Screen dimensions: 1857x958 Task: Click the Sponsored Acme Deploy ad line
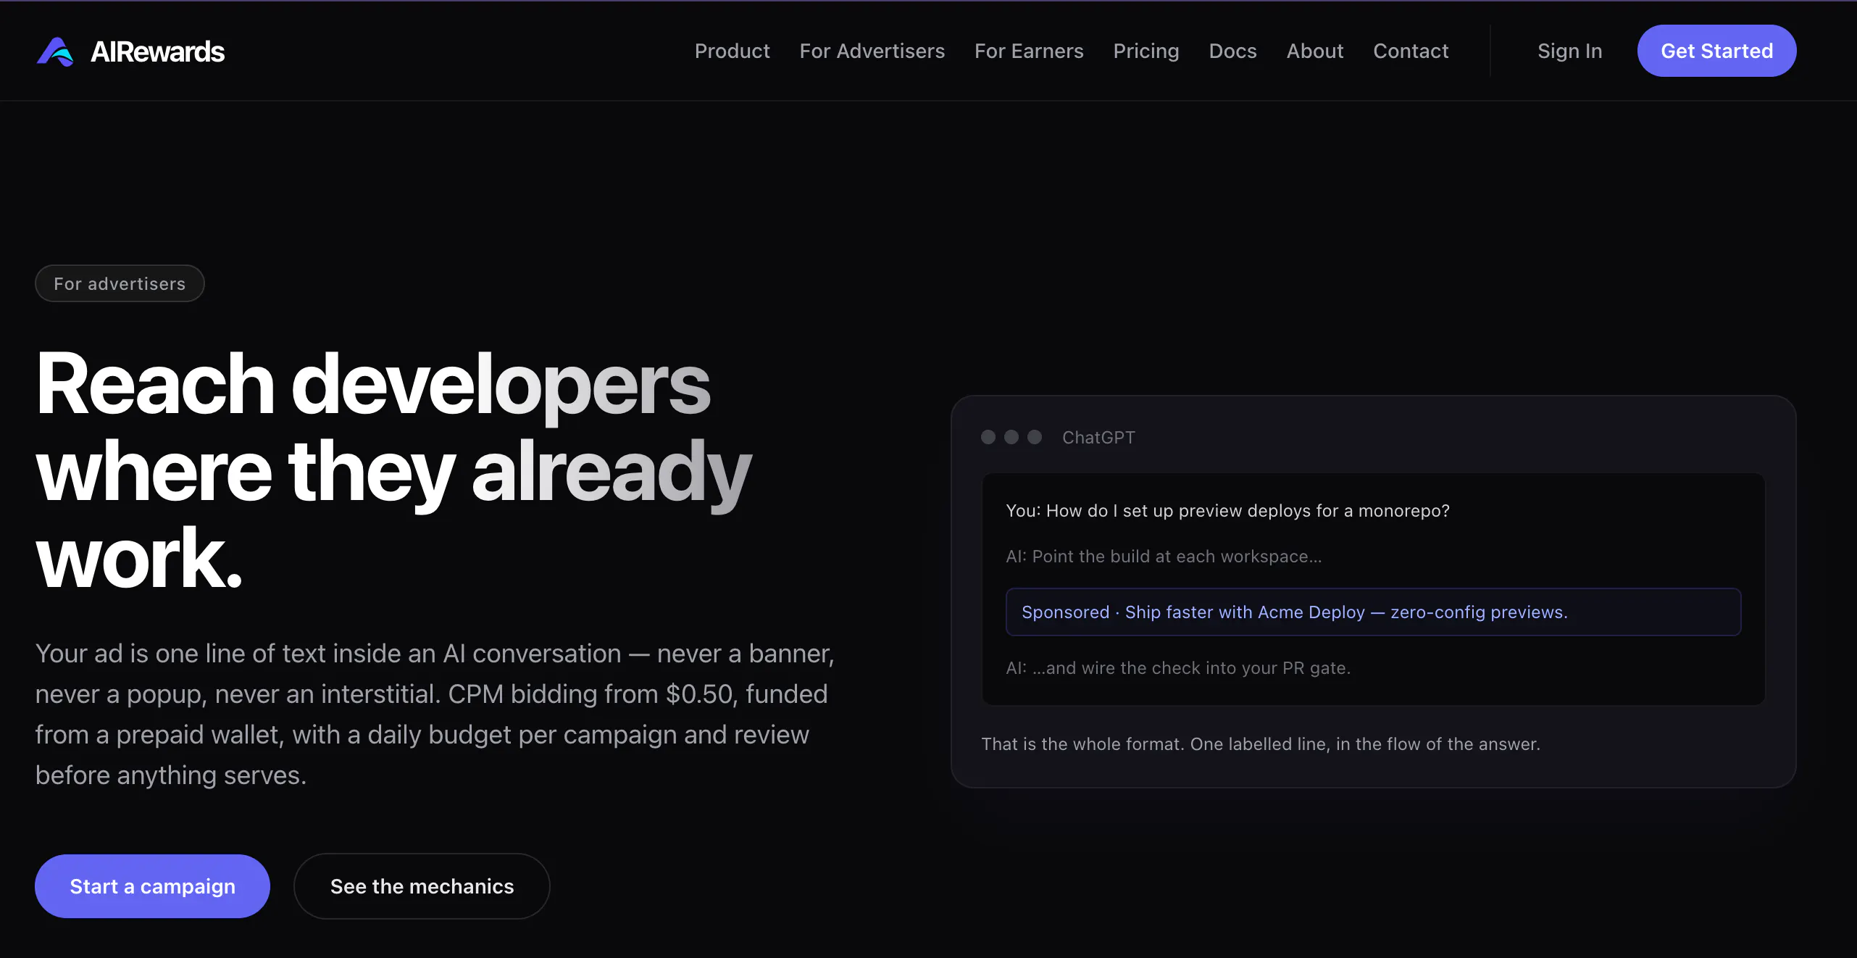point(1373,612)
